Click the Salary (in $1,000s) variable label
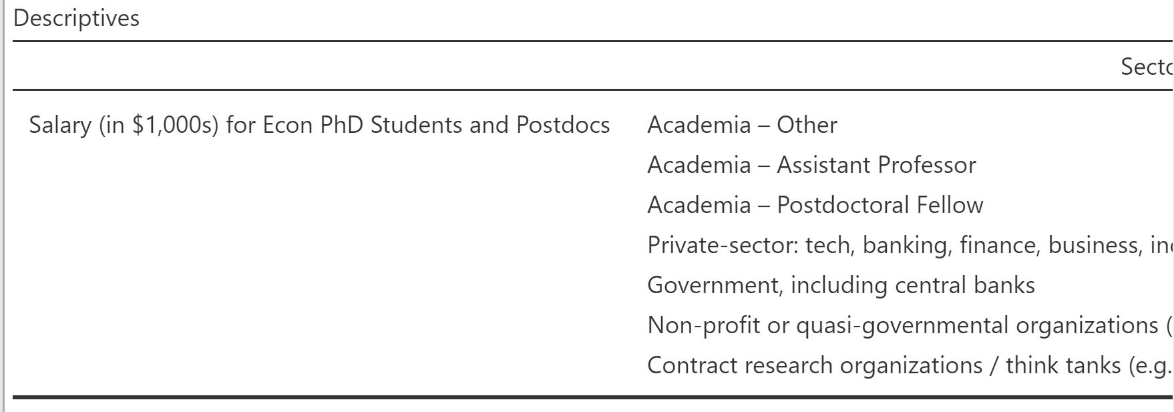This screenshot has width=1174, height=412. tap(319, 125)
